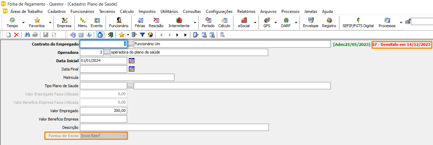
Task: Search records with binoculars icon
Action: click(27, 35)
